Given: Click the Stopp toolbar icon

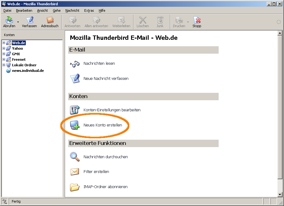Looking at the screenshot, I should click(x=197, y=20).
